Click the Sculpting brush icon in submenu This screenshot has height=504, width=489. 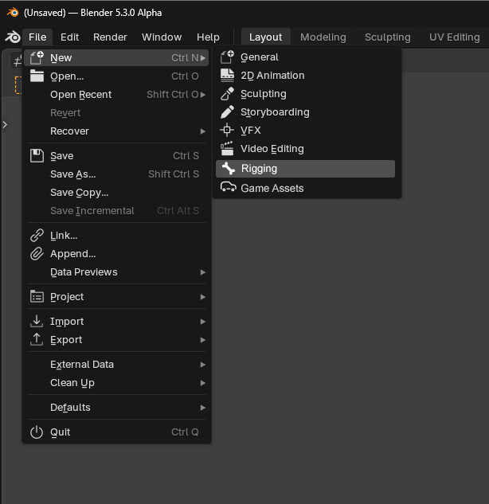[227, 93]
